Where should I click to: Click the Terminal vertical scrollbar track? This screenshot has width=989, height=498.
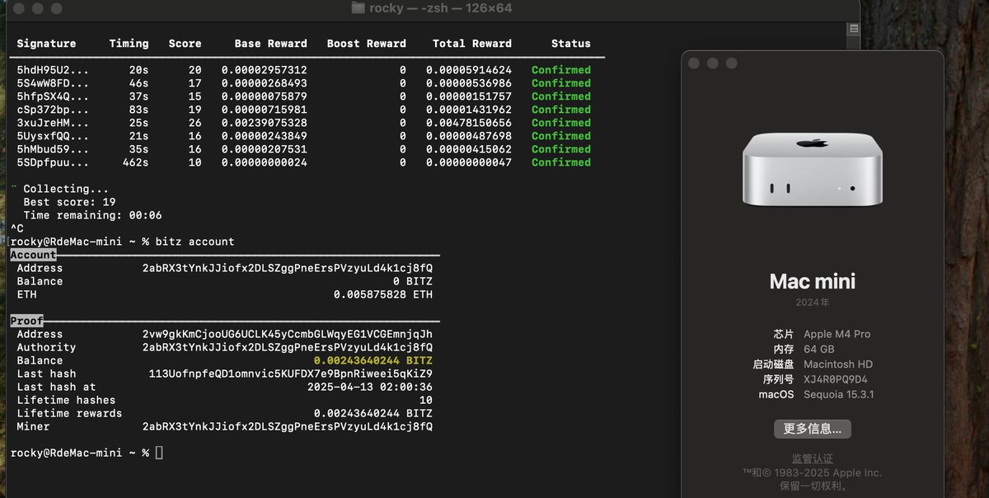(854, 247)
